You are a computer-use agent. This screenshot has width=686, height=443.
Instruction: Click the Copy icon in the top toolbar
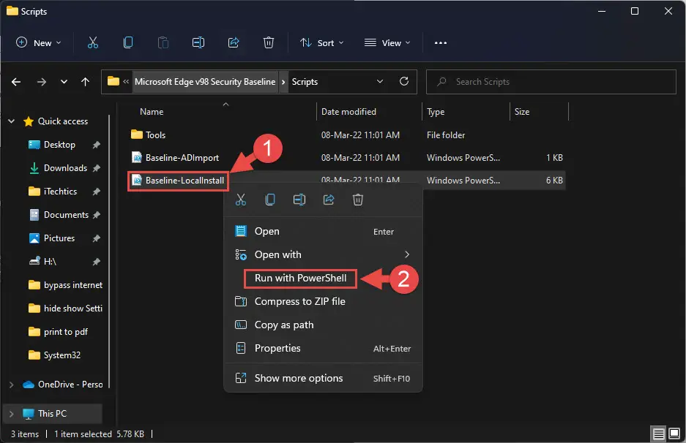pyautogui.click(x=128, y=42)
